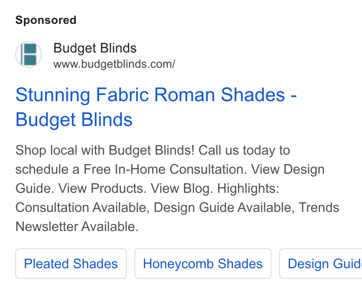
Task: Click the Budget Blinds advertiser name
Action: click(95, 48)
